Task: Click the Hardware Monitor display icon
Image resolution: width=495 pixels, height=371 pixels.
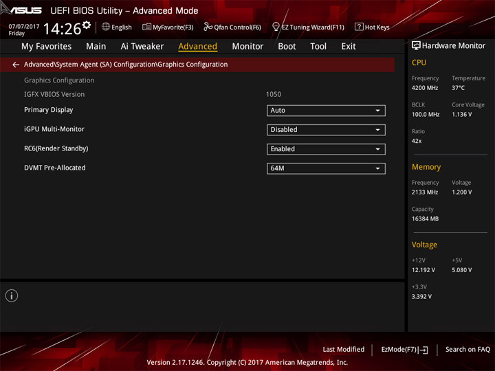Action: (x=416, y=46)
